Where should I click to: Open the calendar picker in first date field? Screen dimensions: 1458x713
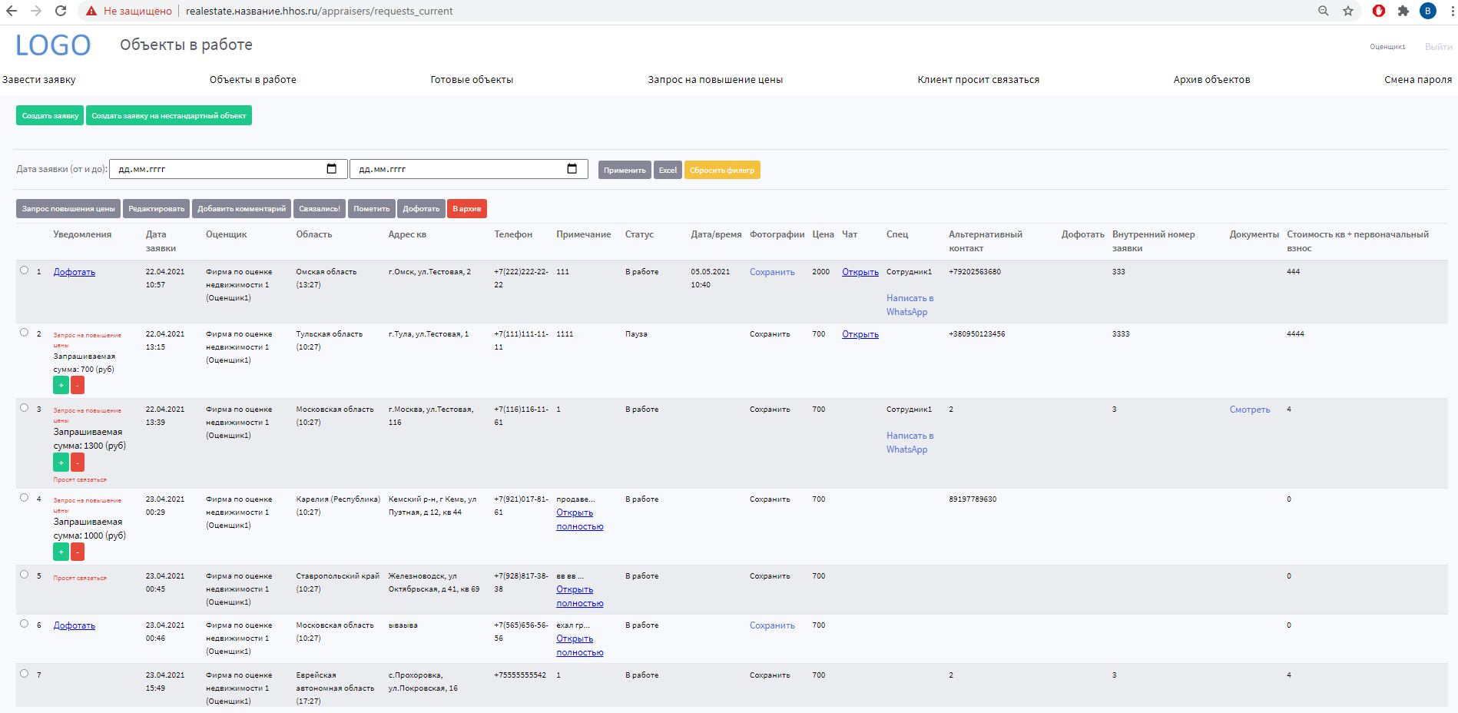click(332, 169)
